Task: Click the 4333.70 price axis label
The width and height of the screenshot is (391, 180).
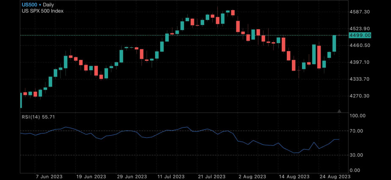Action: 360,79
